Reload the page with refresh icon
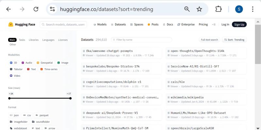The height and width of the screenshot is (130, 261). pos(36,9)
